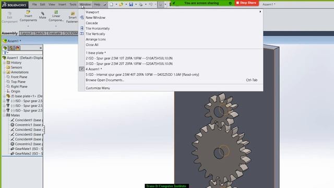This screenshot has width=334, height=188.
Task: Click the tree filter funnel icon
Action: [x=5, y=53]
